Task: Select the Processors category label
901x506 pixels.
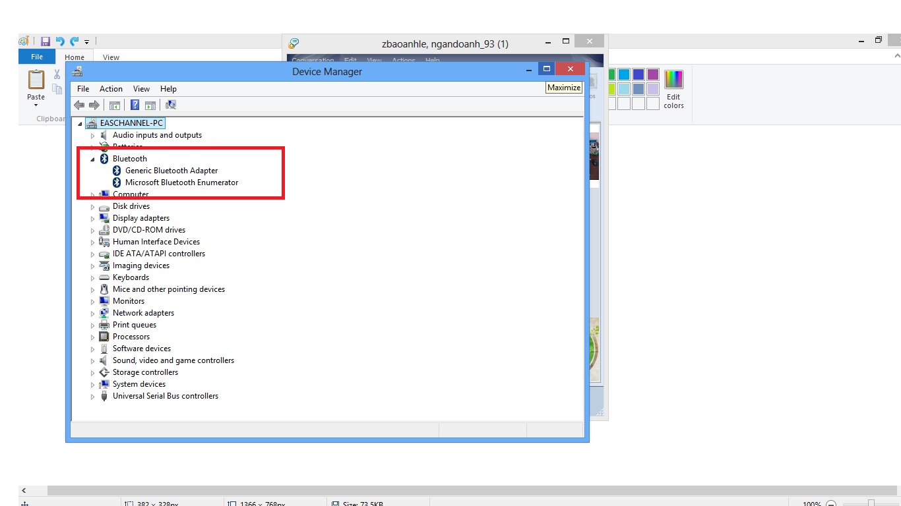Action: click(131, 337)
